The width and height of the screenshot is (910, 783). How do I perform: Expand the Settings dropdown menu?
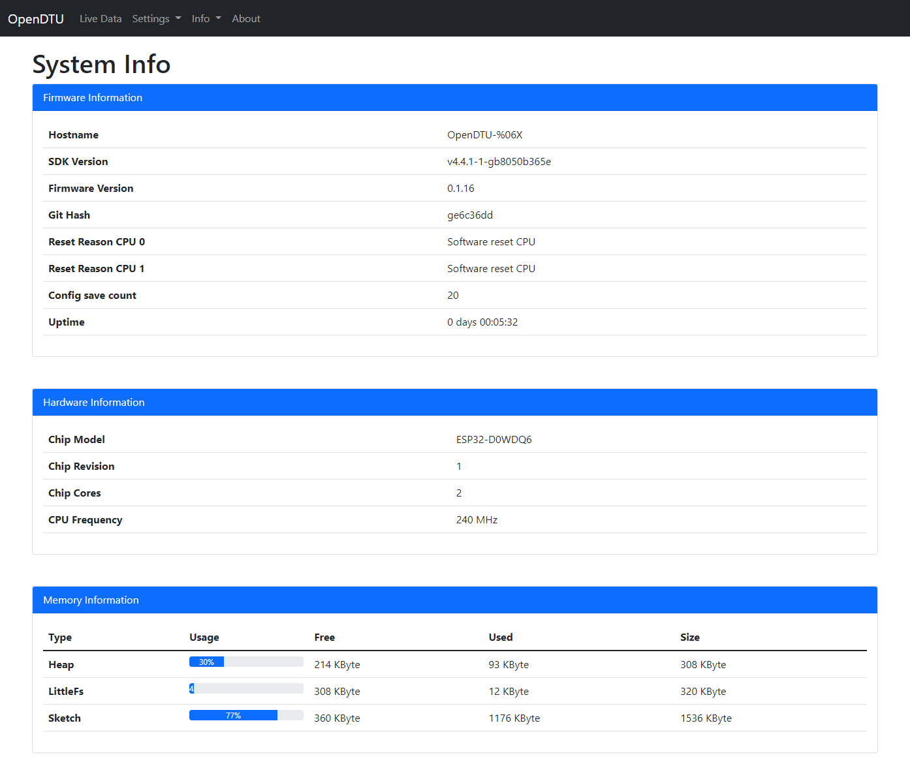pyautogui.click(x=156, y=19)
